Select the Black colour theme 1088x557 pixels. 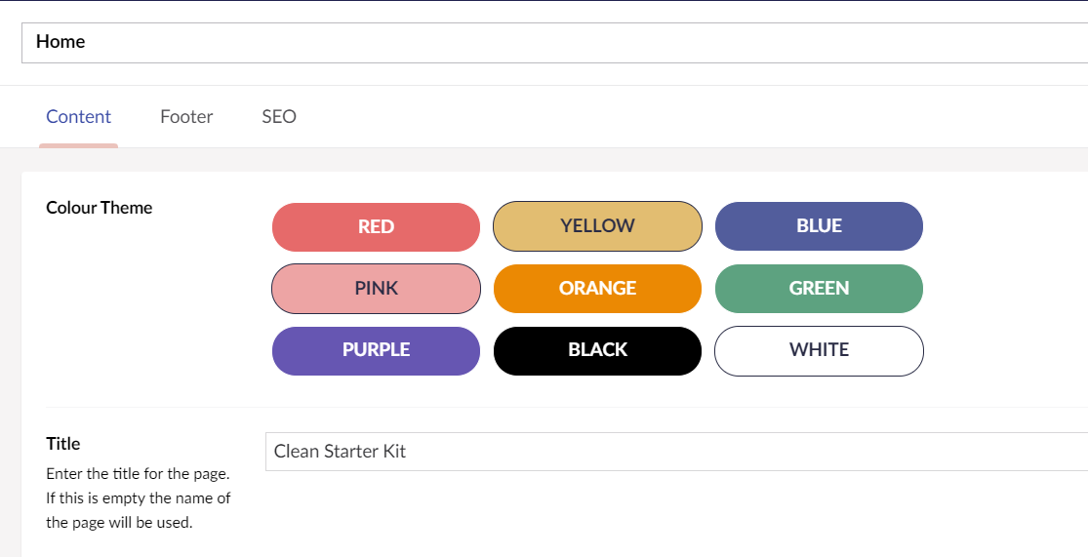597,351
